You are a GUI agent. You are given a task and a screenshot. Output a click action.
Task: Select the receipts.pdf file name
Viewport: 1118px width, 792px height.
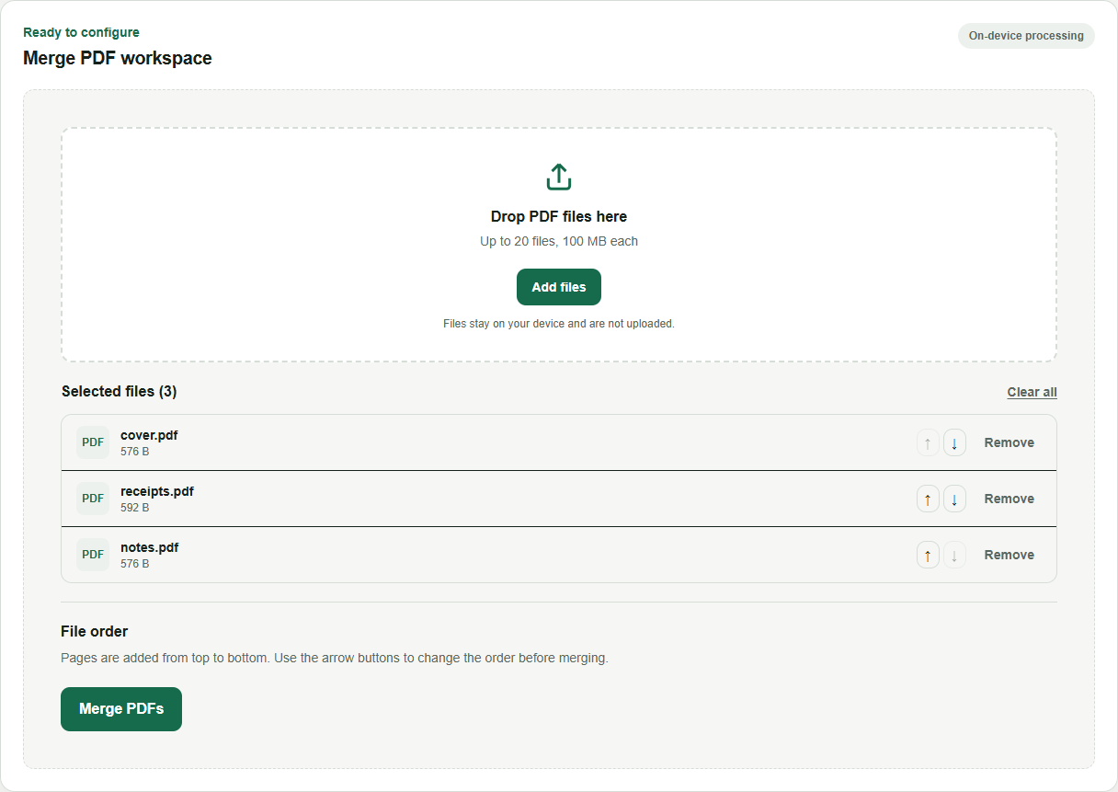[x=157, y=491]
